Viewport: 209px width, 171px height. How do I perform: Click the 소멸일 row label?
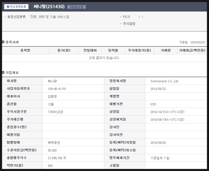[x=114, y=166]
